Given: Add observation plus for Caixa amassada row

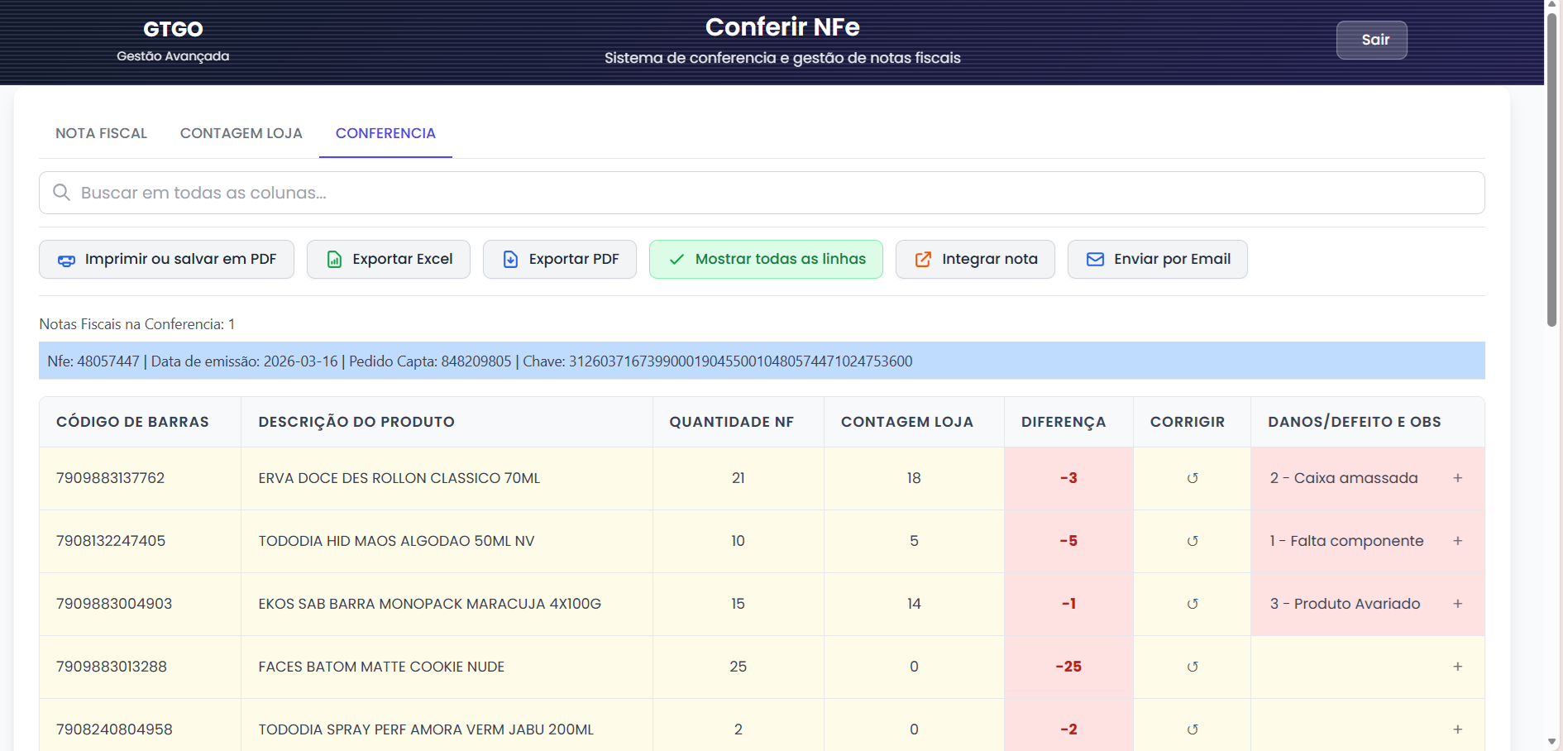Looking at the screenshot, I should tap(1458, 478).
